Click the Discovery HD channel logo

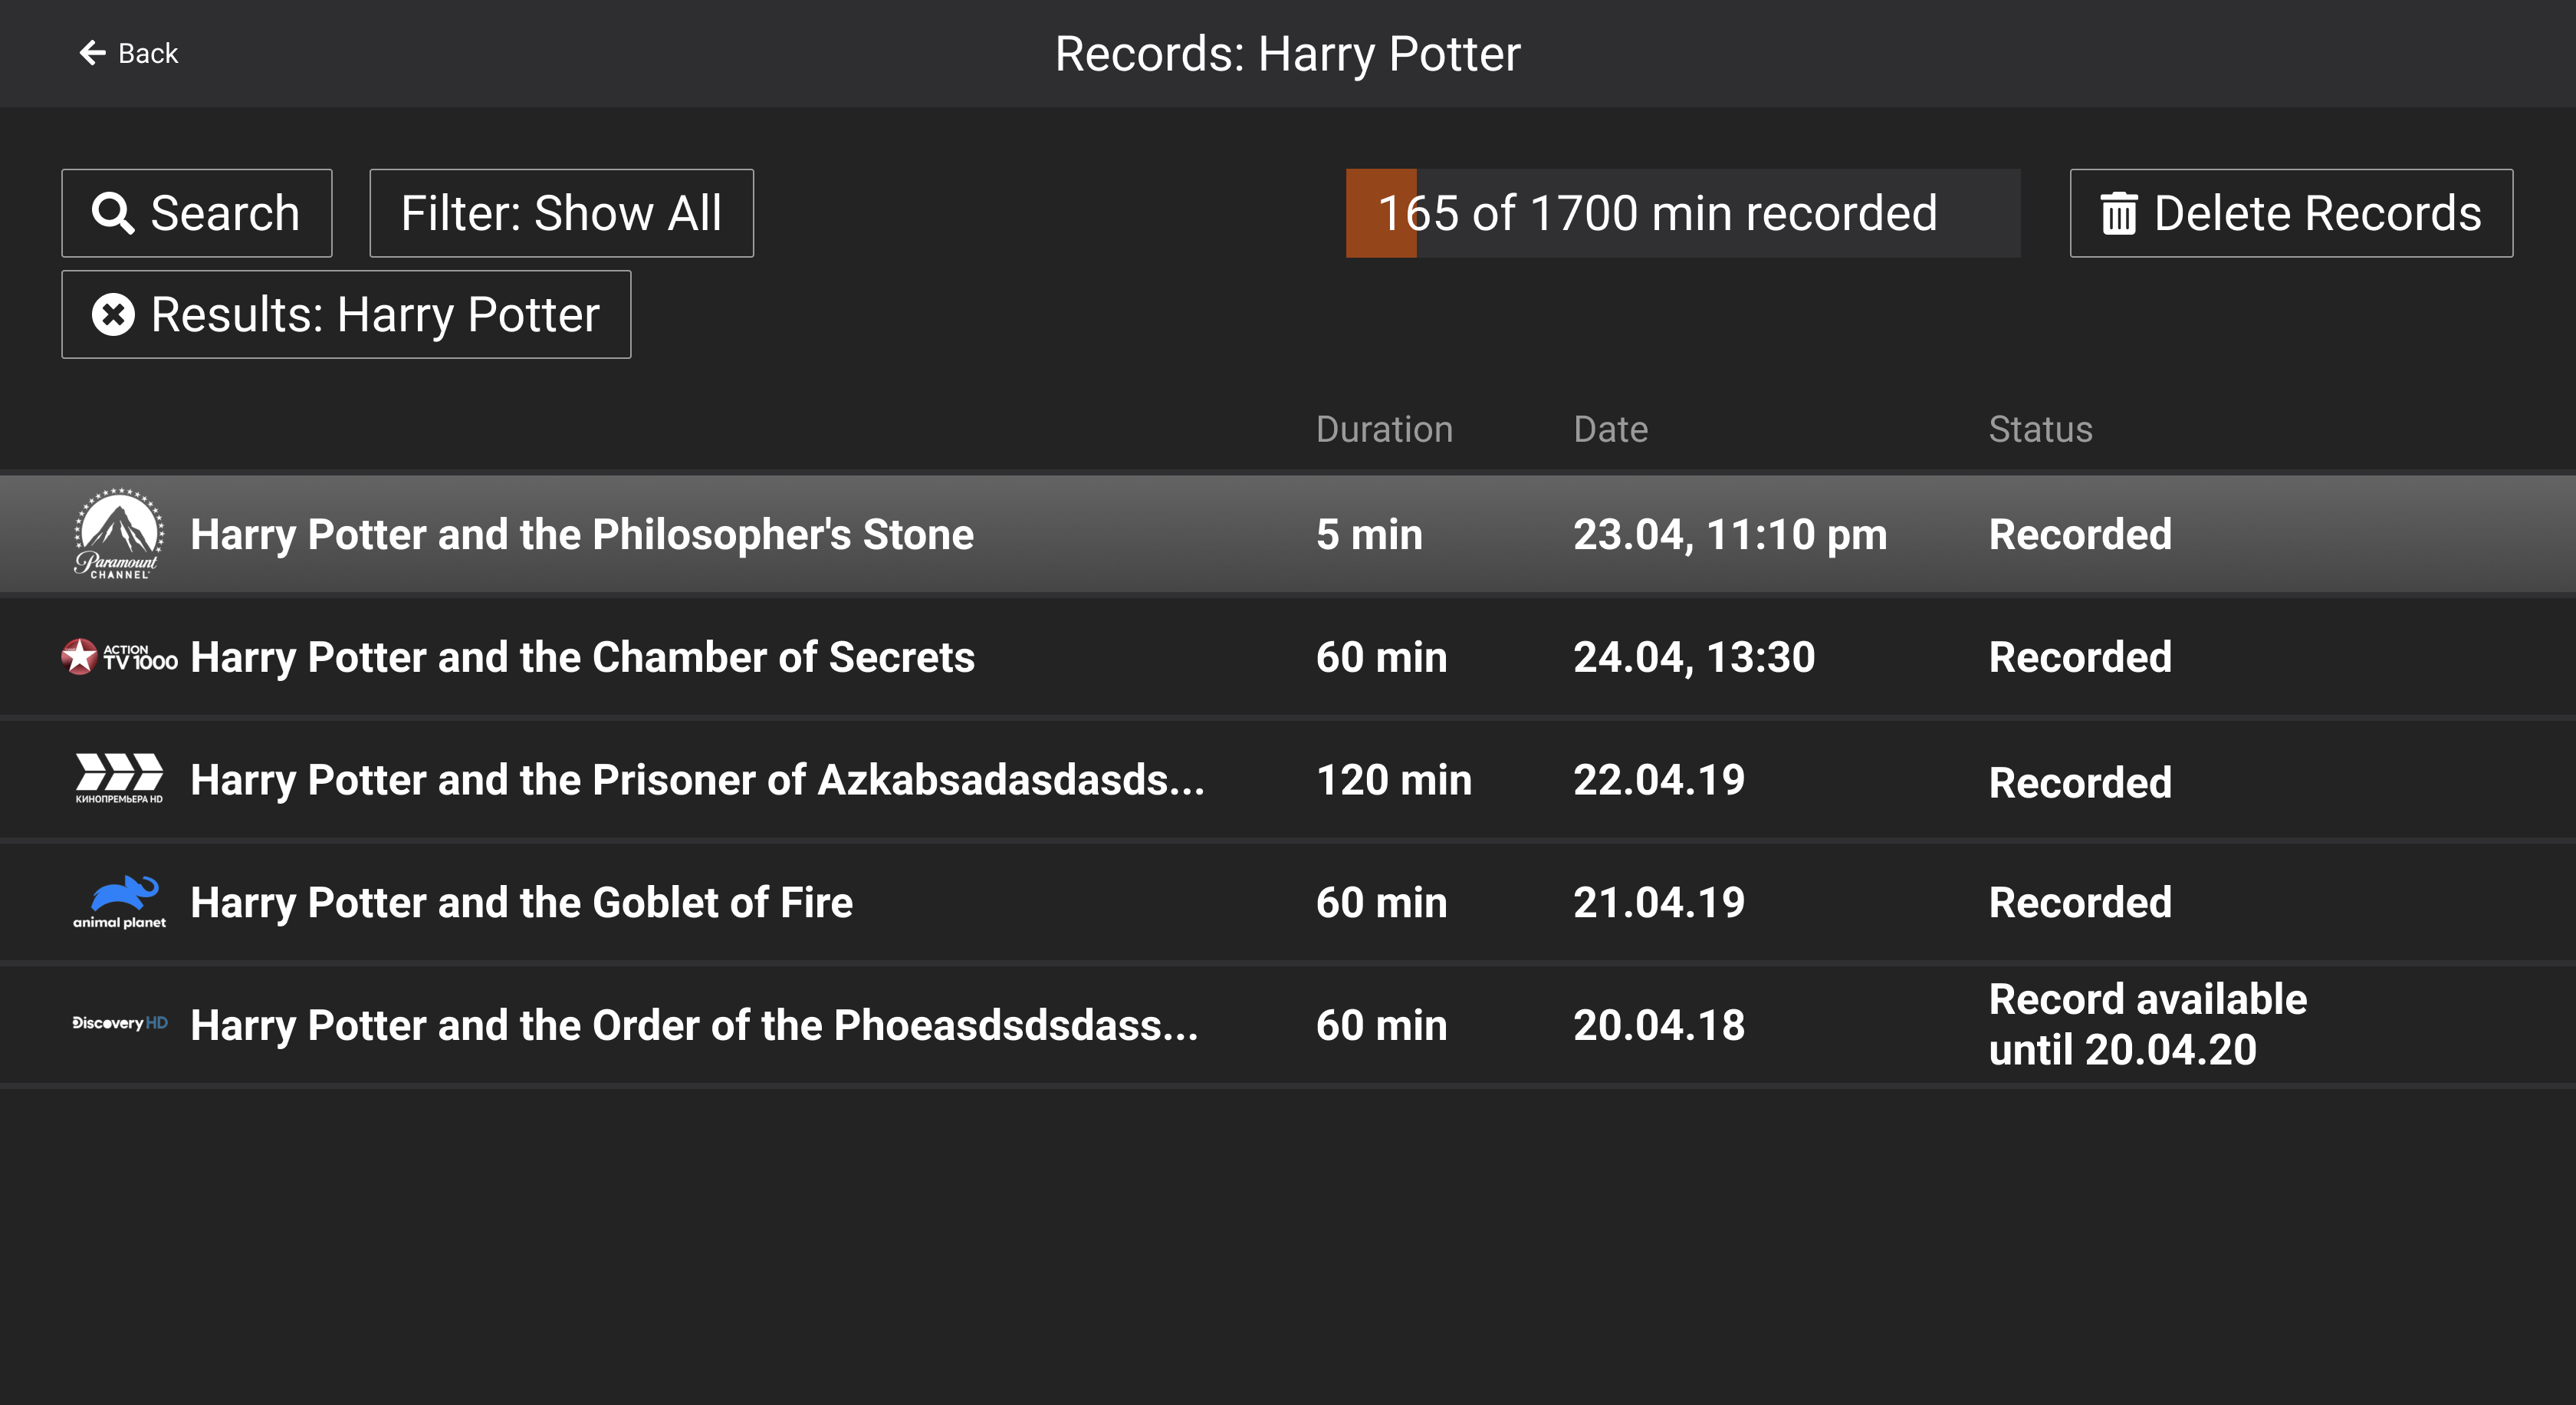pyautogui.click(x=119, y=1024)
